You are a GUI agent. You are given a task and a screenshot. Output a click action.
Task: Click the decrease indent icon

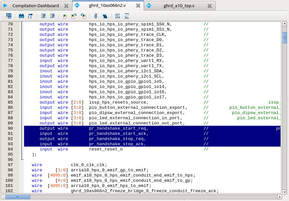point(52,16)
